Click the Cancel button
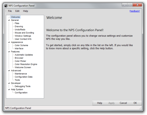This screenshot has width=147, height=115. click(123, 103)
